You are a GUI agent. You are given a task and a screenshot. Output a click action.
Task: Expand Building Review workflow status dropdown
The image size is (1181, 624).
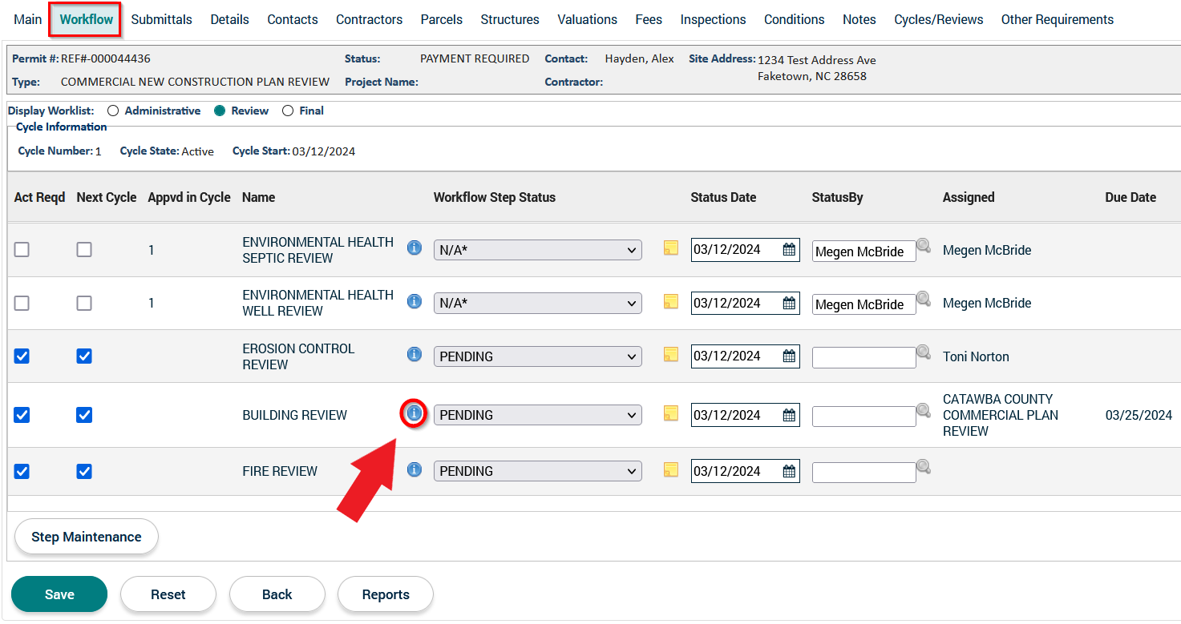tap(537, 415)
